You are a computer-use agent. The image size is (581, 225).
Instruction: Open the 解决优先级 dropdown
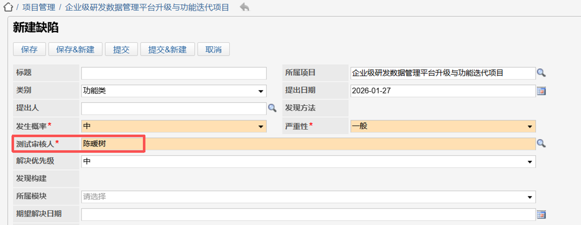[x=529, y=162]
